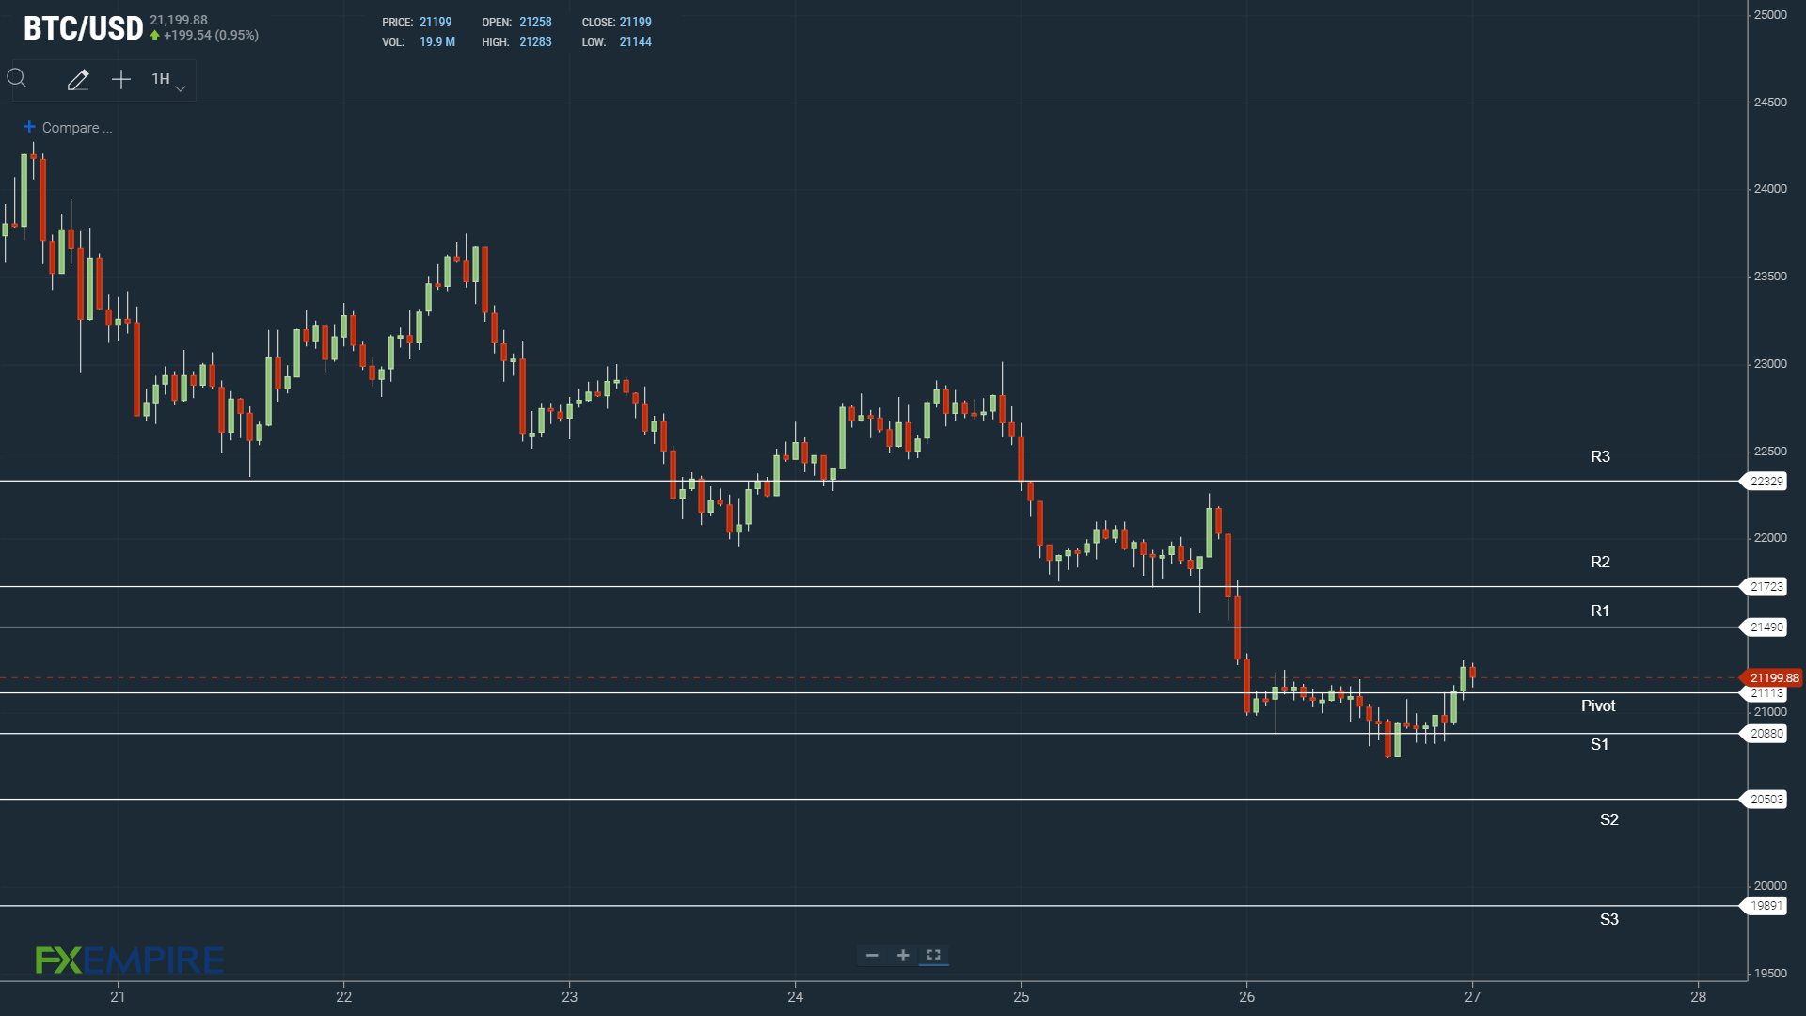Select the HIGH value 21283

point(535,42)
